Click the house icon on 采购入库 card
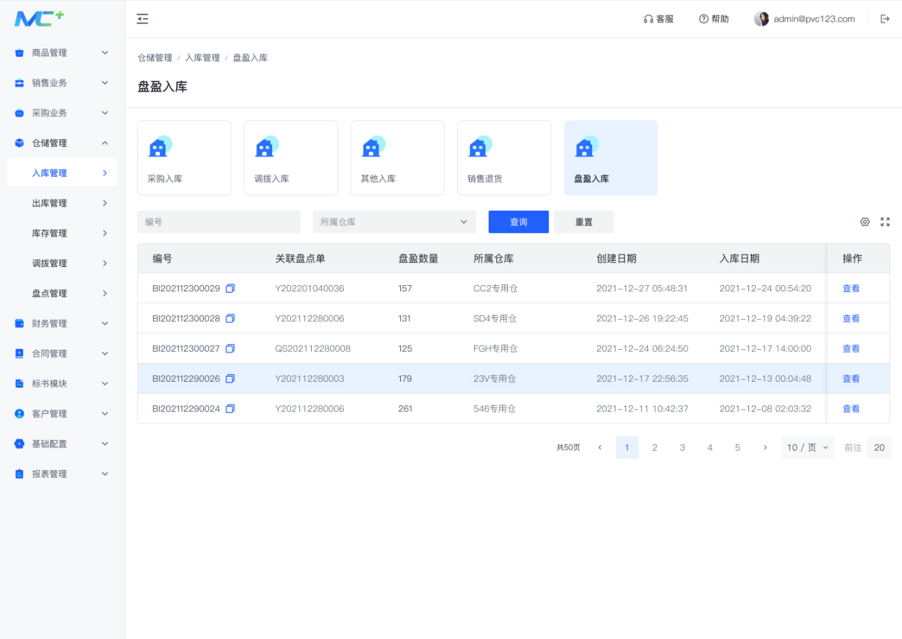Image resolution: width=902 pixels, height=639 pixels. 160,146
